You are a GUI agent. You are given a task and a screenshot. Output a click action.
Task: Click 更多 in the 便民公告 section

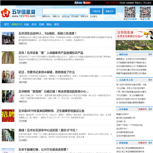point(150,54)
